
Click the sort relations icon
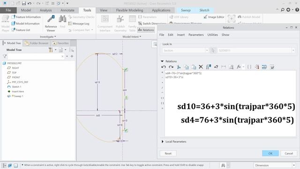click(x=264, y=67)
